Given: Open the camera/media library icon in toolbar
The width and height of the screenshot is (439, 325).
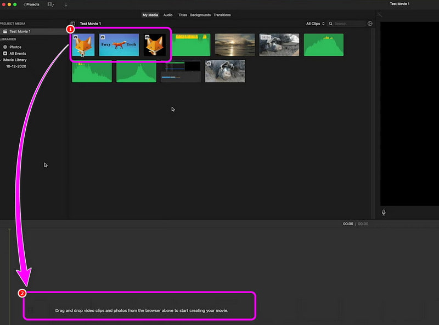Looking at the screenshot, I should pyautogui.click(x=50, y=4).
